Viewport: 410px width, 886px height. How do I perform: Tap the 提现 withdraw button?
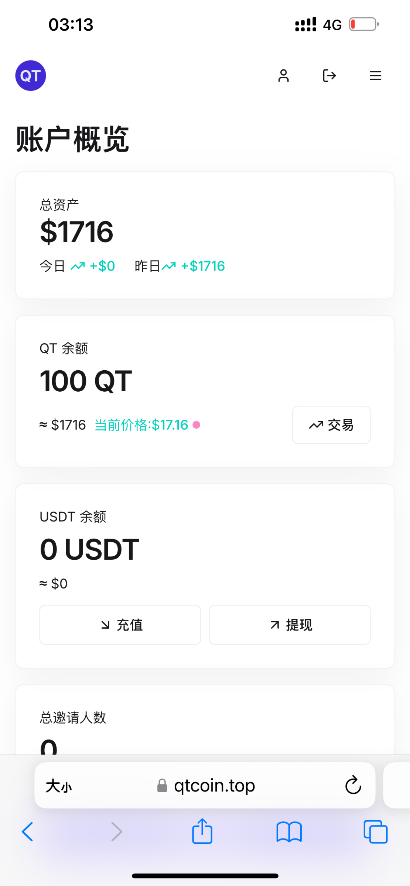pyautogui.click(x=290, y=625)
